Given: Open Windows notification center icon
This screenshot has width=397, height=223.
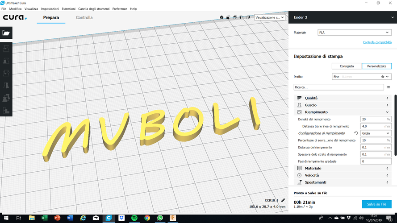Looking at the screenshot, I should click(389, 218).
